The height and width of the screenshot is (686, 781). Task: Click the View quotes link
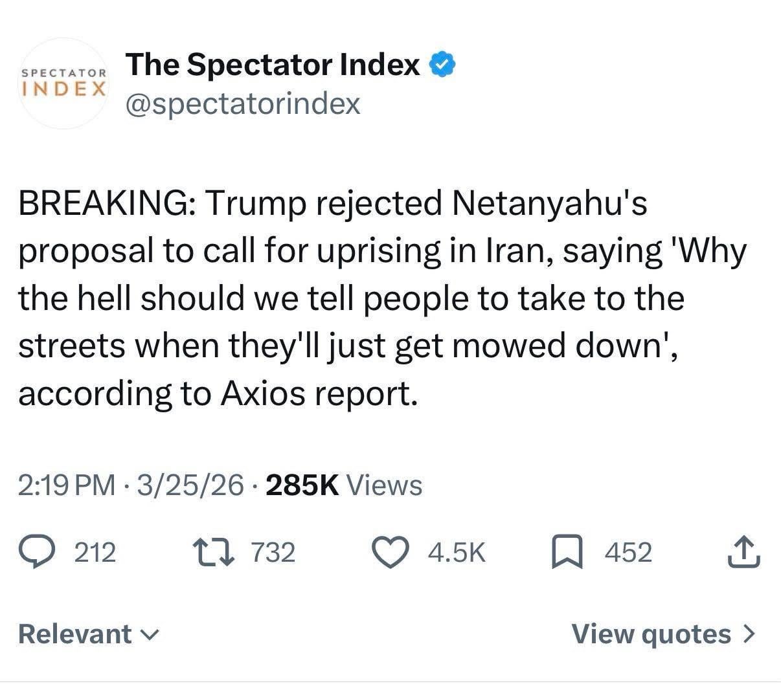[x=651, y=634]
